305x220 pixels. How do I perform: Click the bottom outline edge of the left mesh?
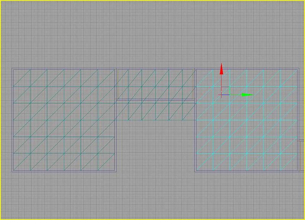64,171
